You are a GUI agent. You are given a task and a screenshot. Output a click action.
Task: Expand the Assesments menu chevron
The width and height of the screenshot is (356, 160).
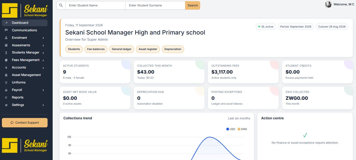tap(43, 45)
